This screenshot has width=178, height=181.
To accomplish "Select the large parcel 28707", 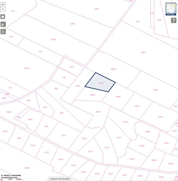I will pyautogui.click(x=143, y=52).
